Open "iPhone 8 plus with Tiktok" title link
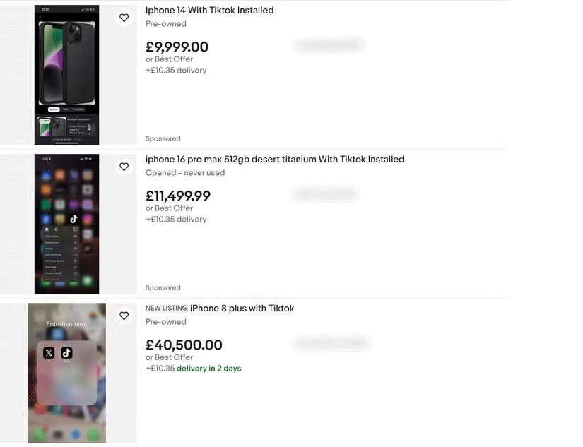Screen dimensions: 583x447 (242, 309)
